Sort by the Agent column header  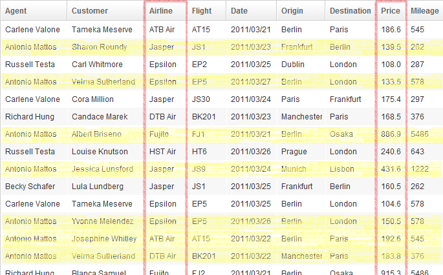pos(34,11)
